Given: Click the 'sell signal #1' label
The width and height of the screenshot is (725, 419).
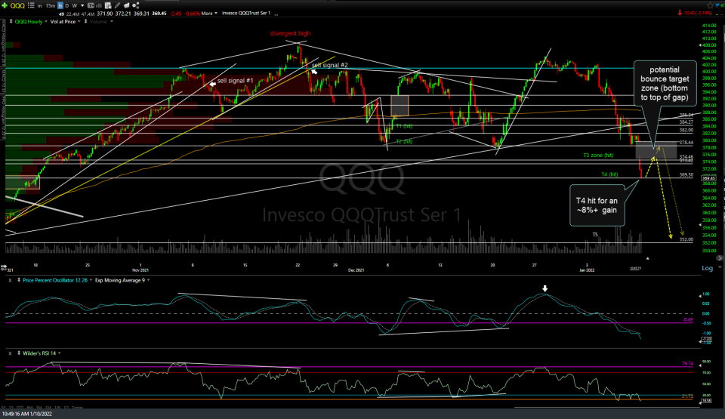Looking at the screenshot, I should click(235, 81).
